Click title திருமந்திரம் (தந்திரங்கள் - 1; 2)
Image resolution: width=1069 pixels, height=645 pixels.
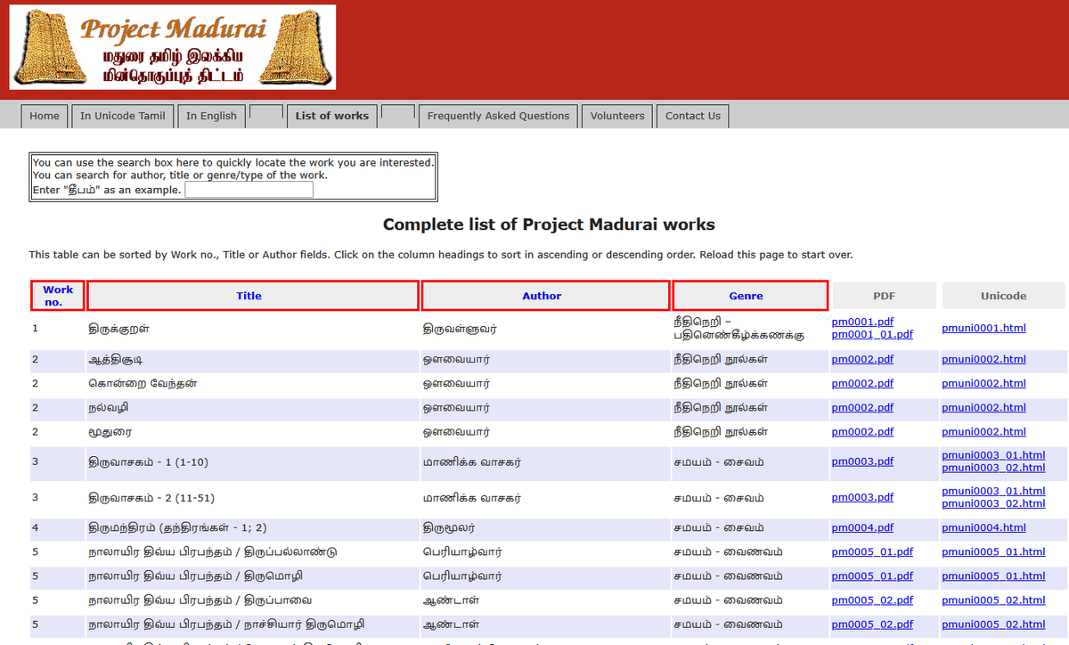click(x=177, y=527)
